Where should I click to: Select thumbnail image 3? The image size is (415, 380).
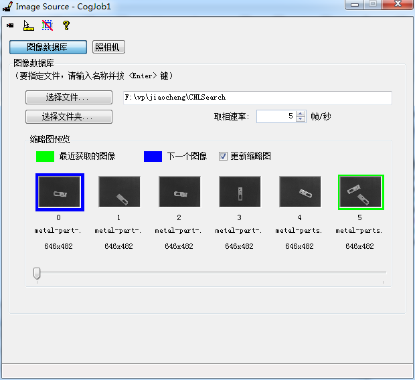pyautogui.click(x=240, y=191)
